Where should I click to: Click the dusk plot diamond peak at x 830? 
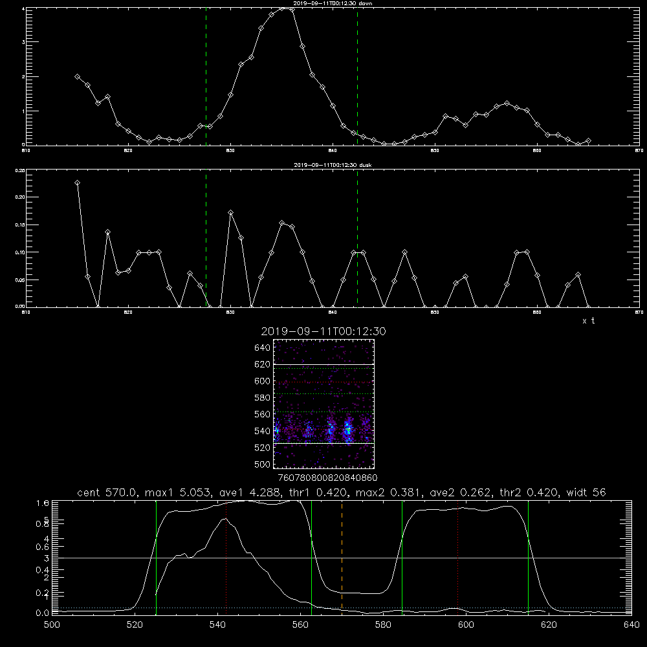point(231,213)
